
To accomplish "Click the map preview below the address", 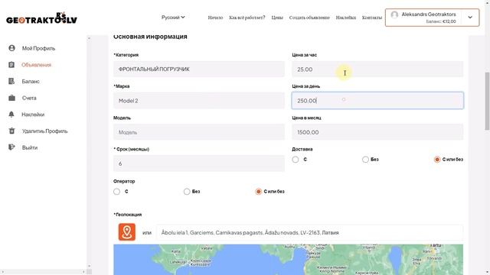I will 288,260.
